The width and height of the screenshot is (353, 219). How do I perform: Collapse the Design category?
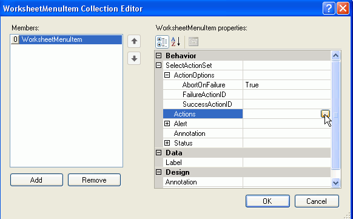(x=159, y=172)
